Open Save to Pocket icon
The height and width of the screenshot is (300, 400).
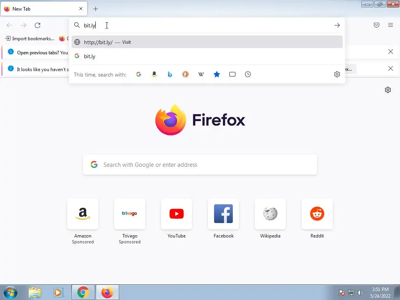click(x=377, y=25)
